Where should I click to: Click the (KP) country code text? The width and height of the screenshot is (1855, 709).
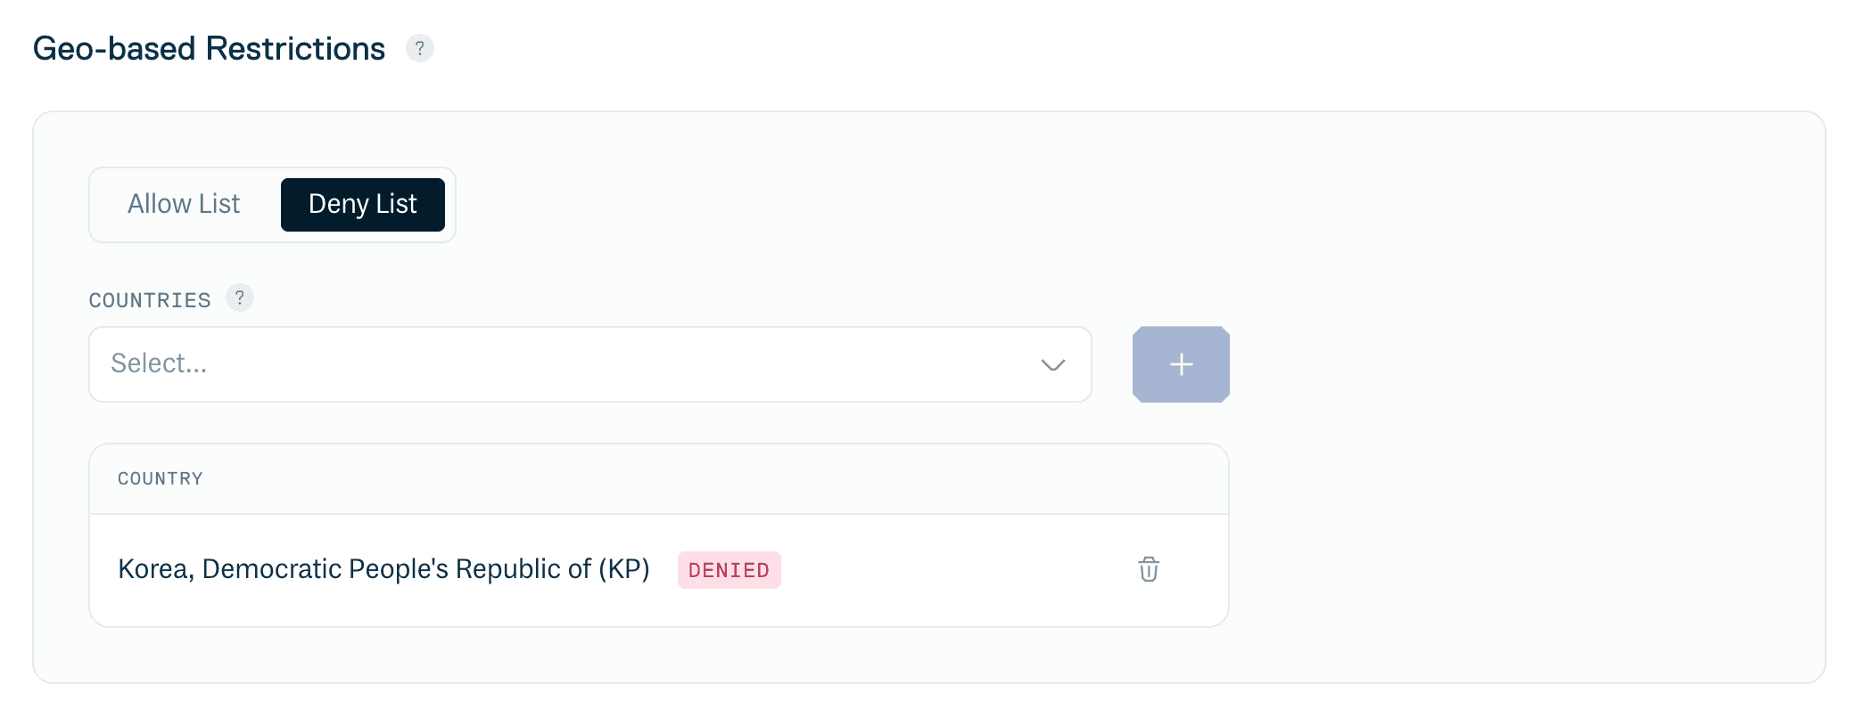point(623,569)
